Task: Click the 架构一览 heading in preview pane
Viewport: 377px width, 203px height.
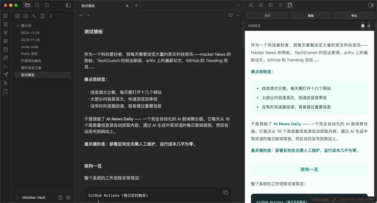Action: tap(309, 170)
